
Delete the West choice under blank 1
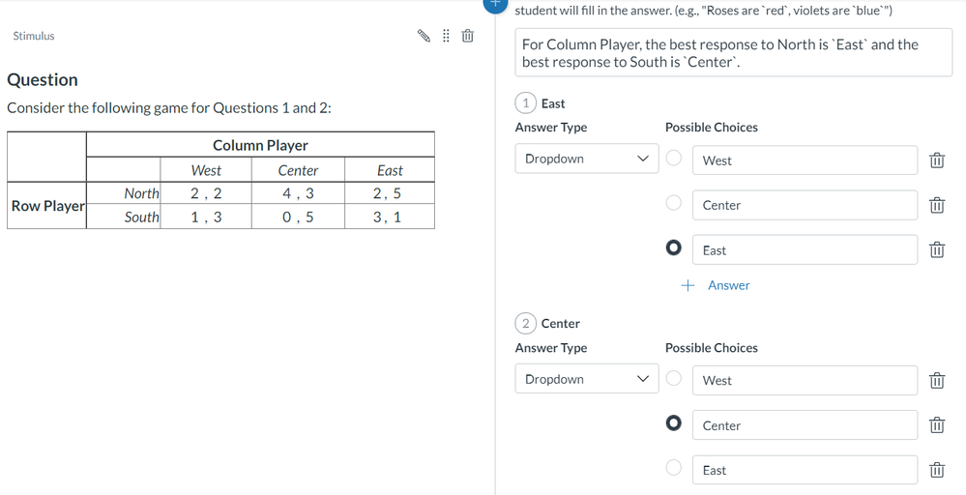click(936, 160)
